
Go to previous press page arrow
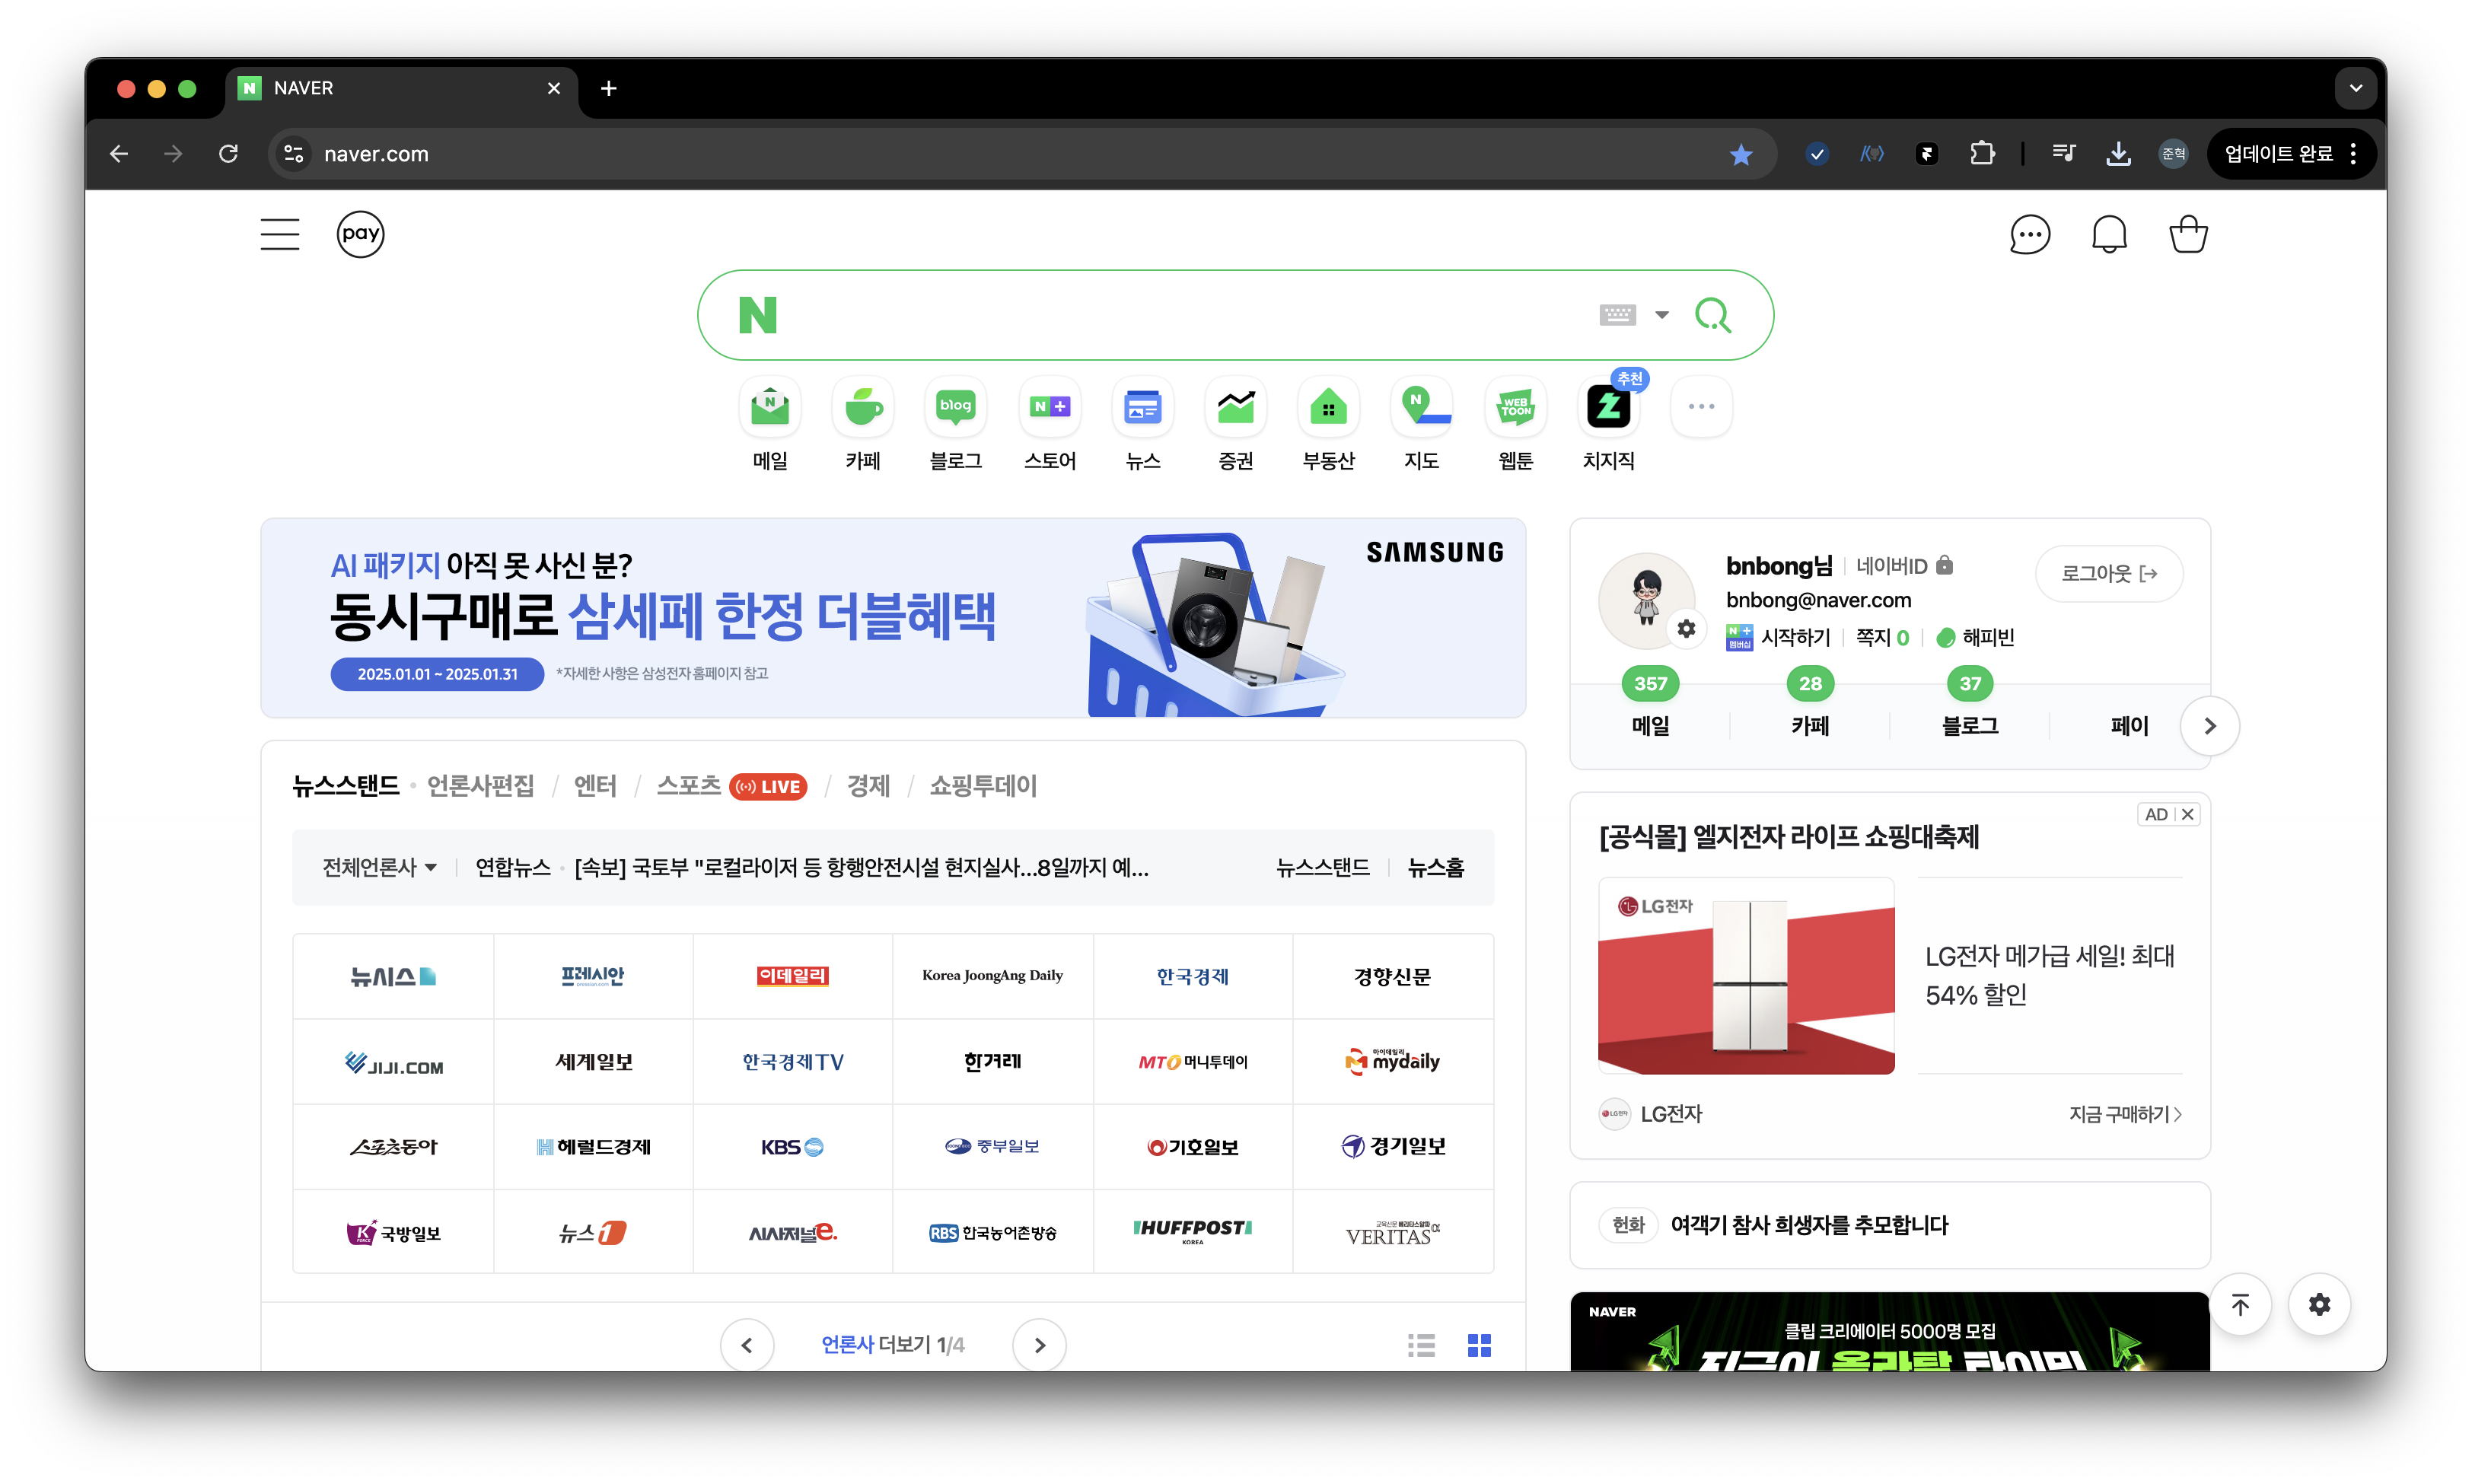coord(747,1345)
